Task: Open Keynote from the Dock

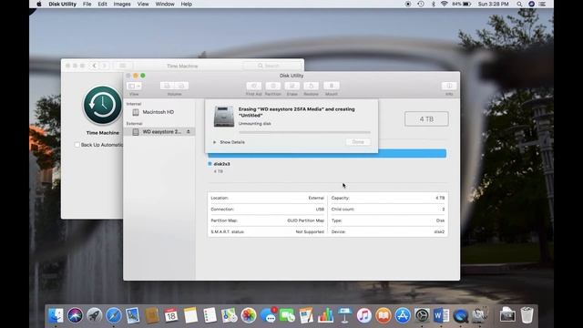Action: (344, 315)
